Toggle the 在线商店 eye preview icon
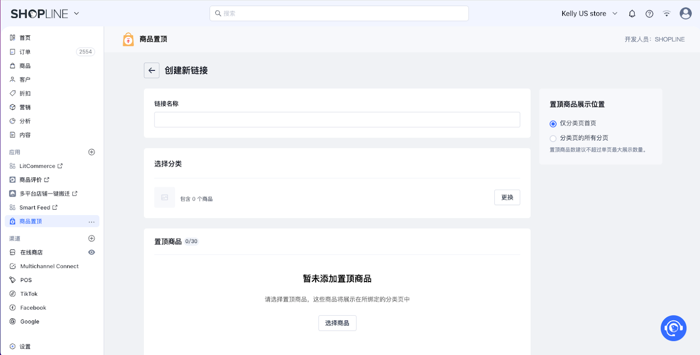This screenshot has width=700, height=355. (91, 252)
